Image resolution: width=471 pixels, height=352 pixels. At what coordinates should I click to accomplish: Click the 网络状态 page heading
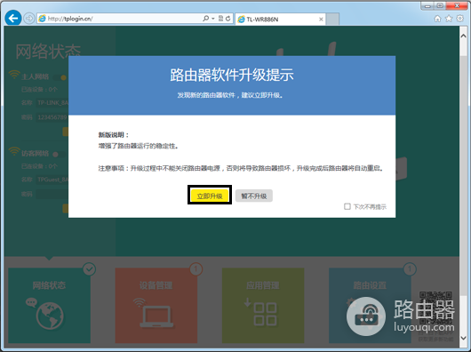pyautogui.click(x=48, y=52)
